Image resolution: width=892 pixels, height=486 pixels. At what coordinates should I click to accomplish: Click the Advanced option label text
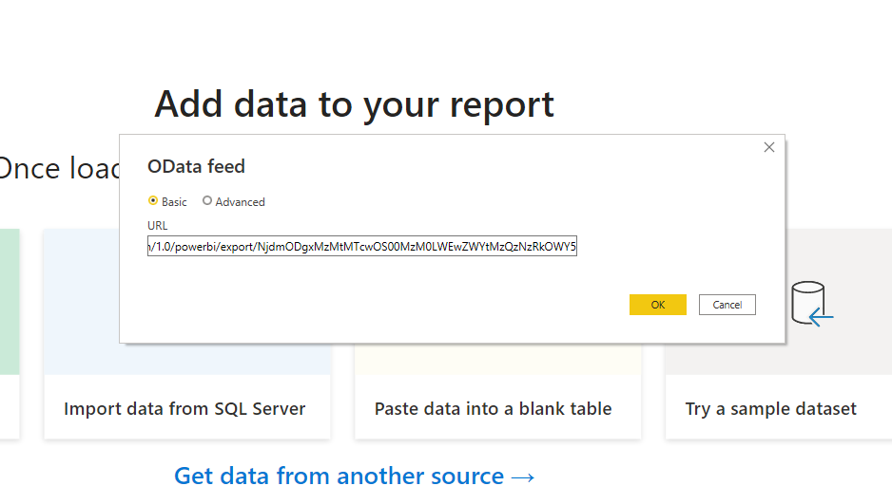point(240,202)
